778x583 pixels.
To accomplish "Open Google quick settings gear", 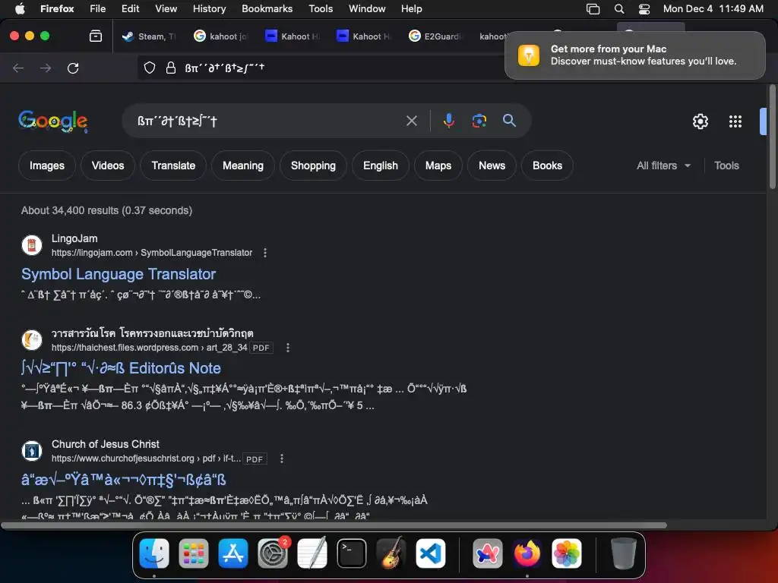I will pos(700,121).
